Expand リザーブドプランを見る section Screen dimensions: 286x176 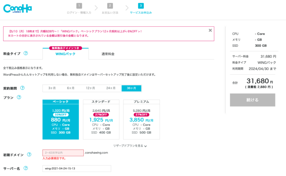tap(130, 146)
